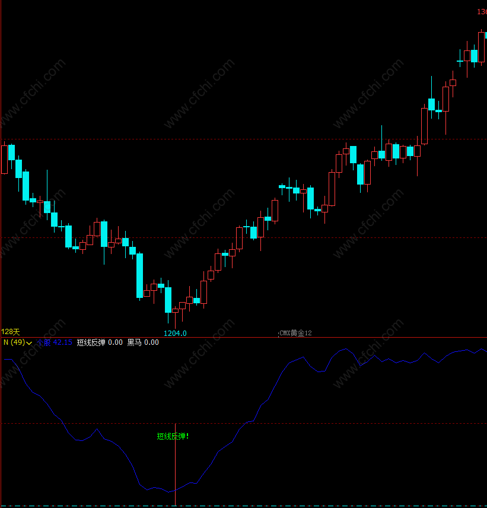
Task: Click the 'CMX黄金12' contract label
Action: coord(295,333)
